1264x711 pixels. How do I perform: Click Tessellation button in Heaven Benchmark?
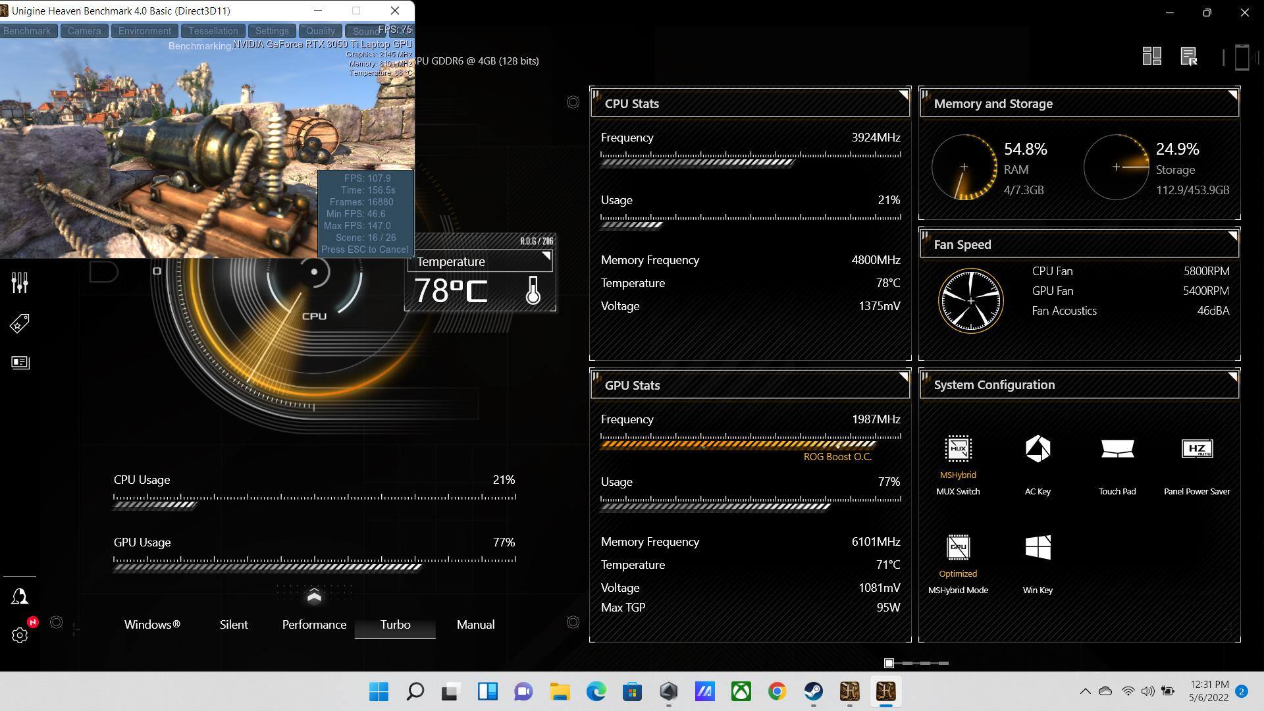click(213, 31)
